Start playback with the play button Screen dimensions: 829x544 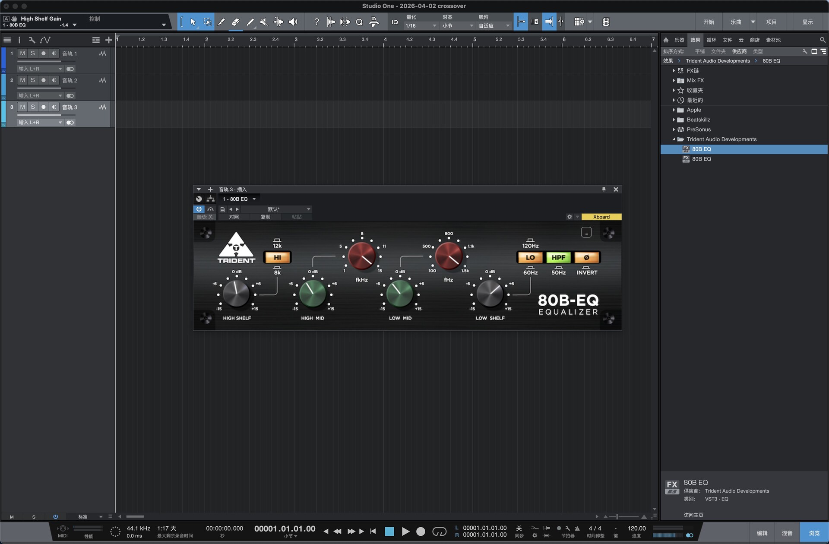point(405,531)
